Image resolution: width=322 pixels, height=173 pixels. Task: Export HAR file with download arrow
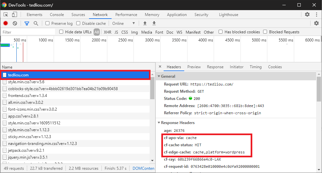154,23
